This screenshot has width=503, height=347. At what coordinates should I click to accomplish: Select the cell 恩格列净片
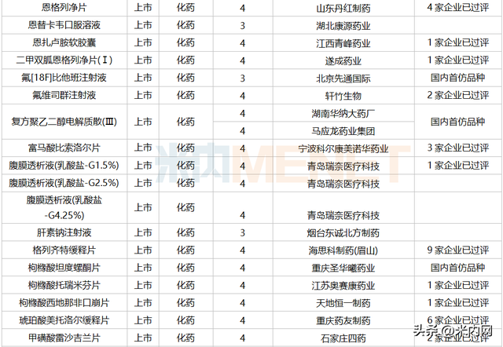64,7
